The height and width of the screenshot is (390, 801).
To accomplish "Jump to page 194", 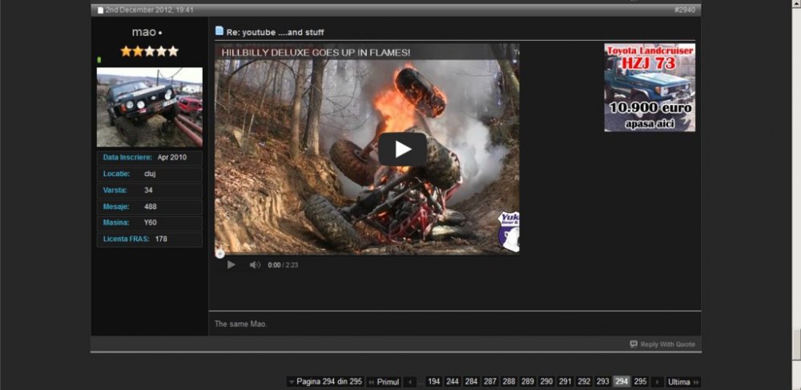I will 433,382.
